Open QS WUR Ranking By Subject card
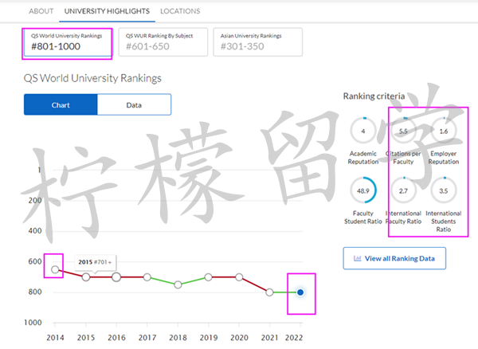478x349 pixels. point(163,42)
